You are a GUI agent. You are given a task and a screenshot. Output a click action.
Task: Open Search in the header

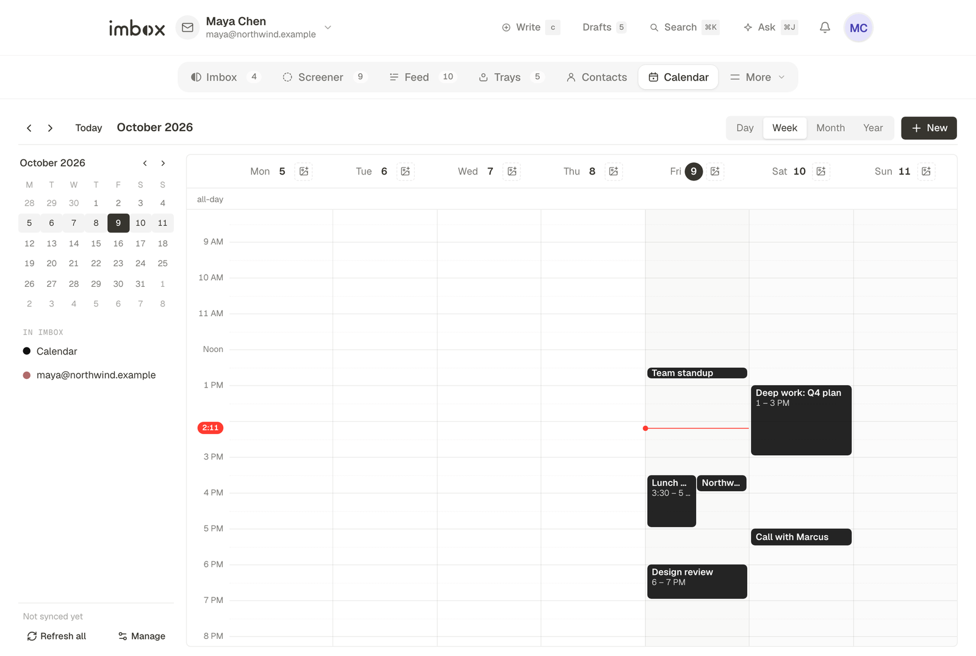pos(684,27)
